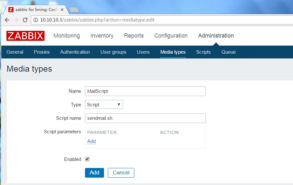293x185 pixels.
Task: Go to the Queue submenu
Action: [229, 52]
